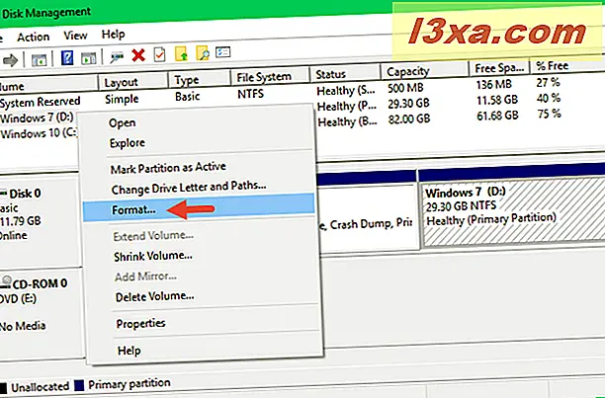Open the View menu

pos(75,36)
